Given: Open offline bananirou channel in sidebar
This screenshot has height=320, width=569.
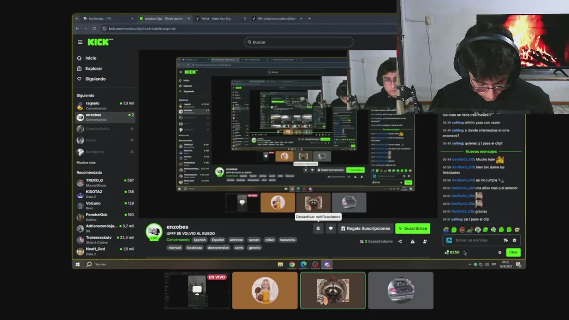Looking at the screenshot, I should coord(105,152).
